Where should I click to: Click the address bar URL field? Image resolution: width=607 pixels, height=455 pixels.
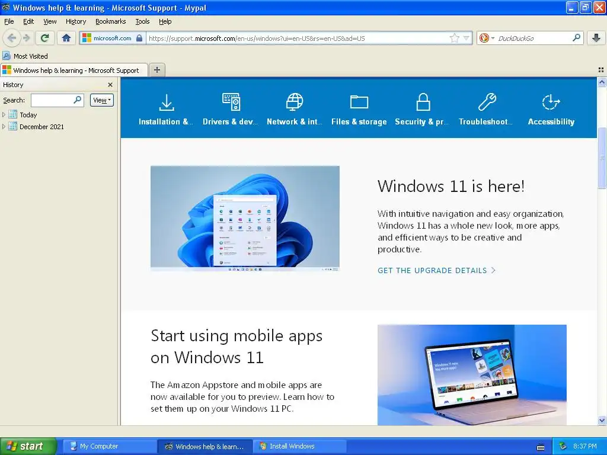pos(298,38)
